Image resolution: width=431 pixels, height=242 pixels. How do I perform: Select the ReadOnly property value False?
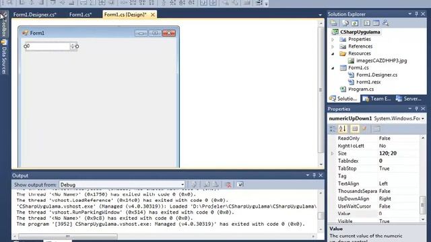click(x=385, y=138)
